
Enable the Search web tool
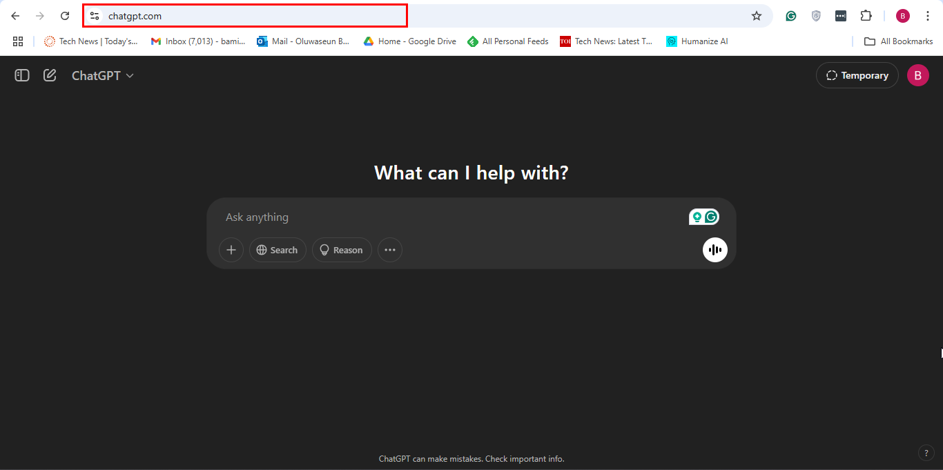[278, 250]
